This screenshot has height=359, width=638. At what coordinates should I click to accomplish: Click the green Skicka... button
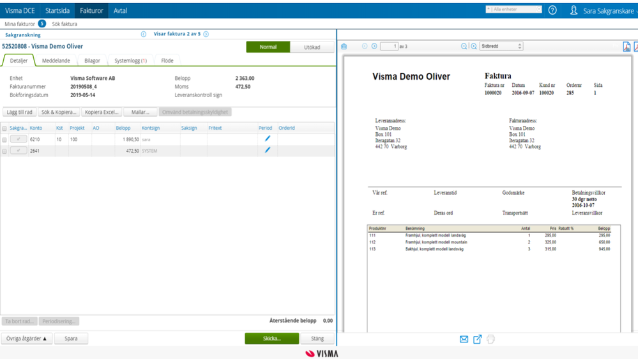click(x=272, y=339)
